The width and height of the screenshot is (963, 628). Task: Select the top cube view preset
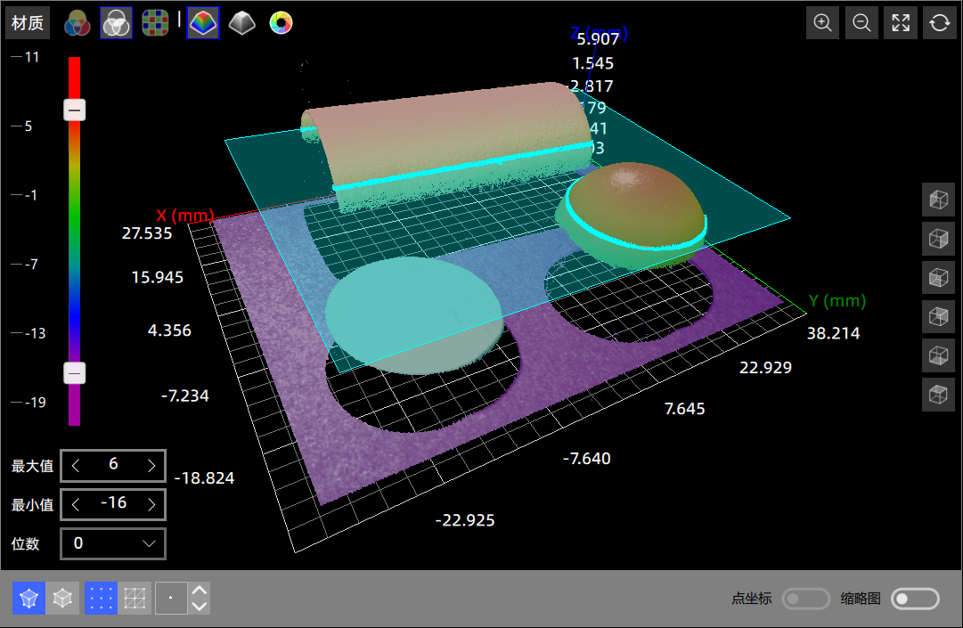[x=938, y=200]
